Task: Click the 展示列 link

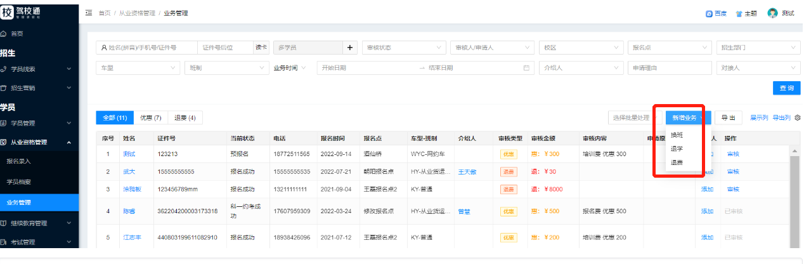Action: point(759,118)
